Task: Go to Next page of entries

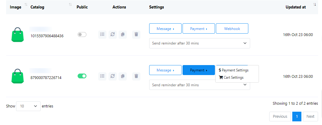Action: pos(310,117)
